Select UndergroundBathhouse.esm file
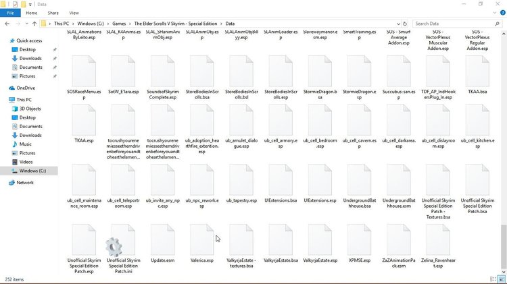Viewport: 507px width, 284px height. (x=399, y=186)
